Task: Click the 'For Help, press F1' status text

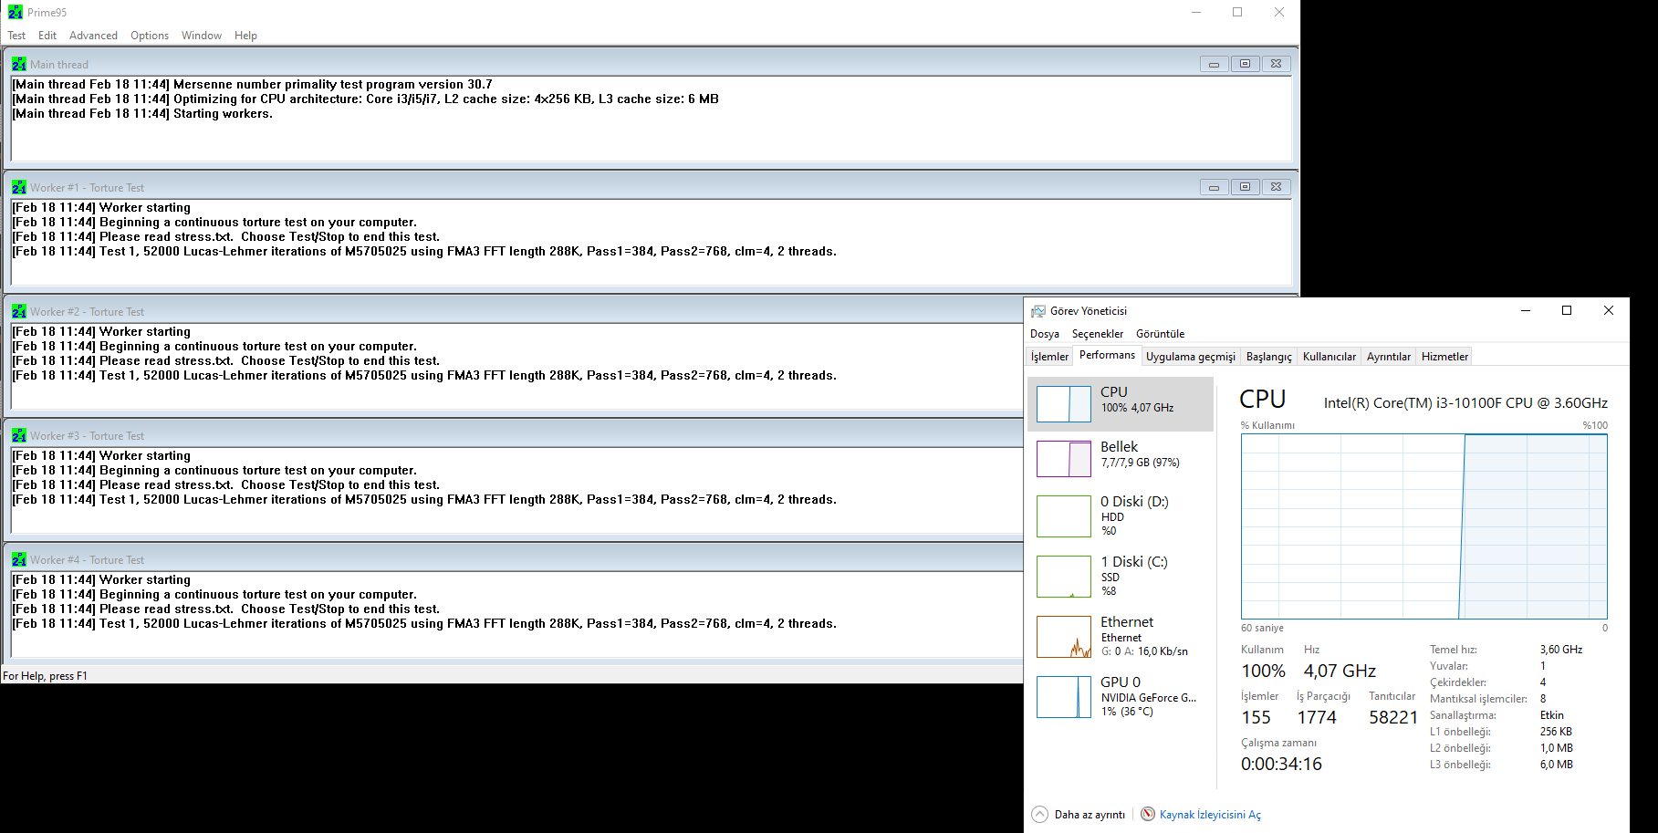Action: (x=45, y=676)
